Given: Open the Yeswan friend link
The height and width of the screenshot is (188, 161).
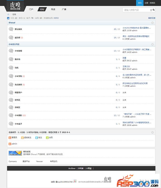Looking at the screenshot, I should coord(39,161).
